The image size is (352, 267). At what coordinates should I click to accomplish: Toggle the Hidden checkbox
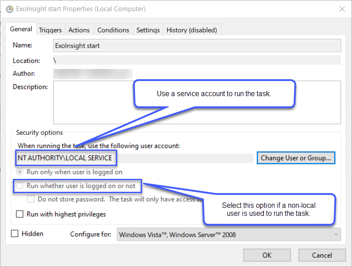click(x=15, y=234)
